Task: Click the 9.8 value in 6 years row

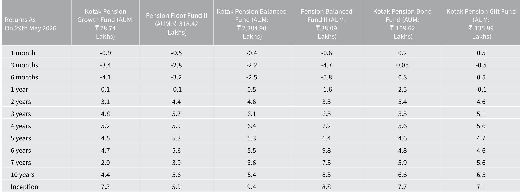Action: click(x=326, y=150)
